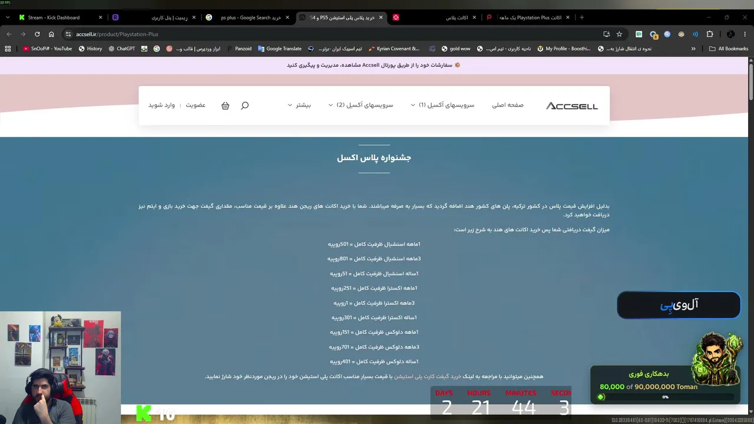Open the History bookmark
The height and width of the screenshot is (424, 754).
point(90,49)
